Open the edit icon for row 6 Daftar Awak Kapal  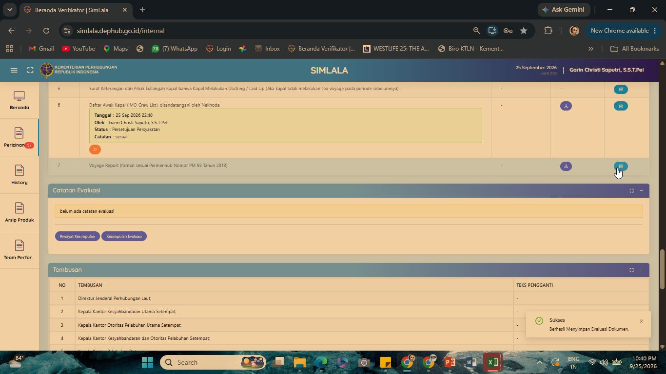[621, 106]
